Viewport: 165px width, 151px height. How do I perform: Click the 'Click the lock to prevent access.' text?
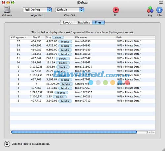31,144
